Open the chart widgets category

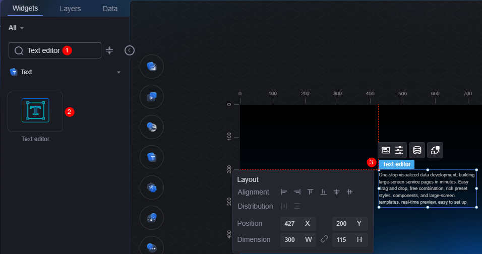pos(152,67)
